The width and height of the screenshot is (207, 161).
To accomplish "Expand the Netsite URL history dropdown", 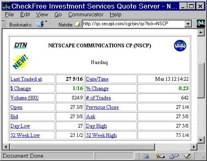I will (188, 24).
